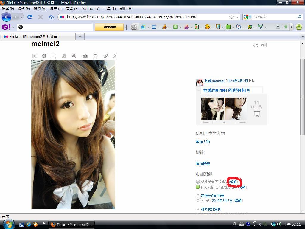This screenshot has width=305, height=229.
Task: Open the Yahoo toolbar overflow chevron
Action: click(278, 27)
